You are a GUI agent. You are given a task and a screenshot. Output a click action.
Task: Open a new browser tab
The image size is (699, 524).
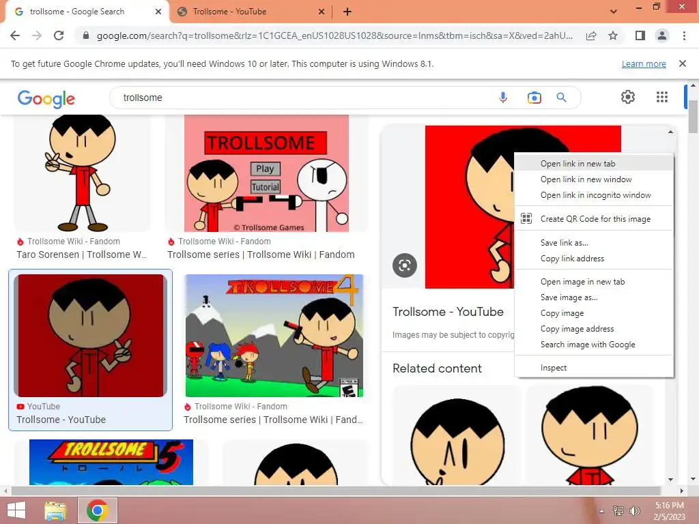click(347, 12)
